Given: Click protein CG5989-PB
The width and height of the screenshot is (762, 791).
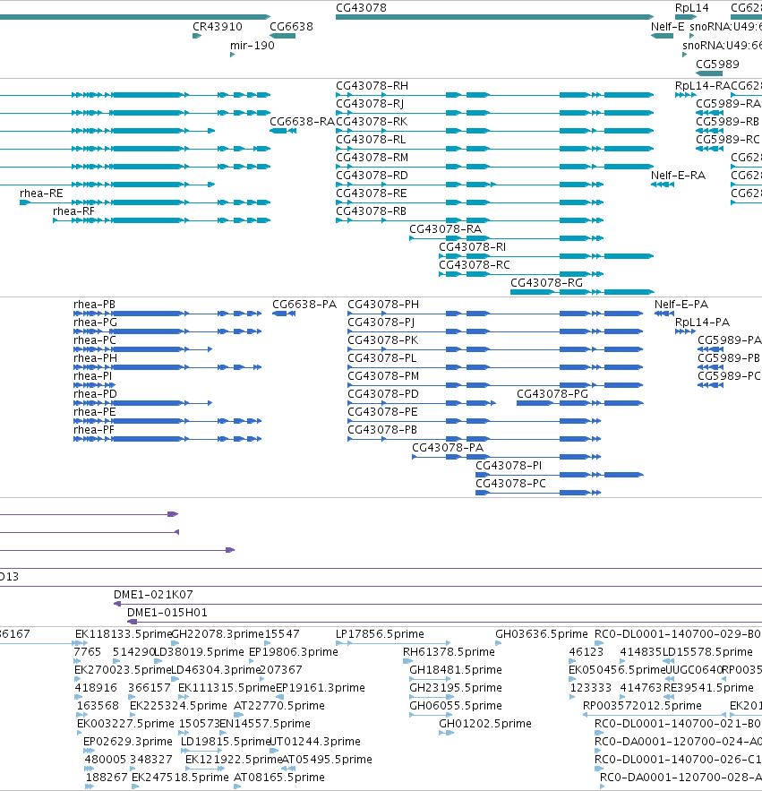Looking at the screenshot, I should coord(729,358).
